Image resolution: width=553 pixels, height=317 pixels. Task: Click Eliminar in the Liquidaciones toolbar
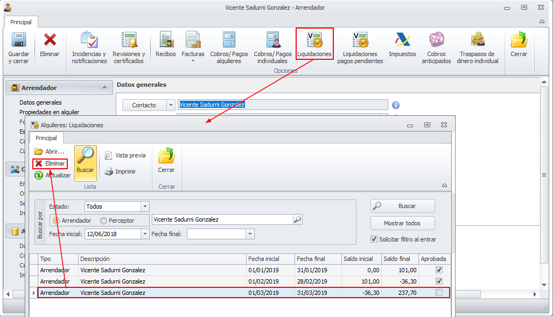pos(50,163)
